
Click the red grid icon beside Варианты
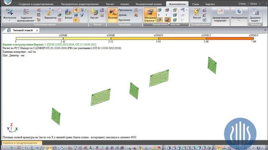coord(59,20)
